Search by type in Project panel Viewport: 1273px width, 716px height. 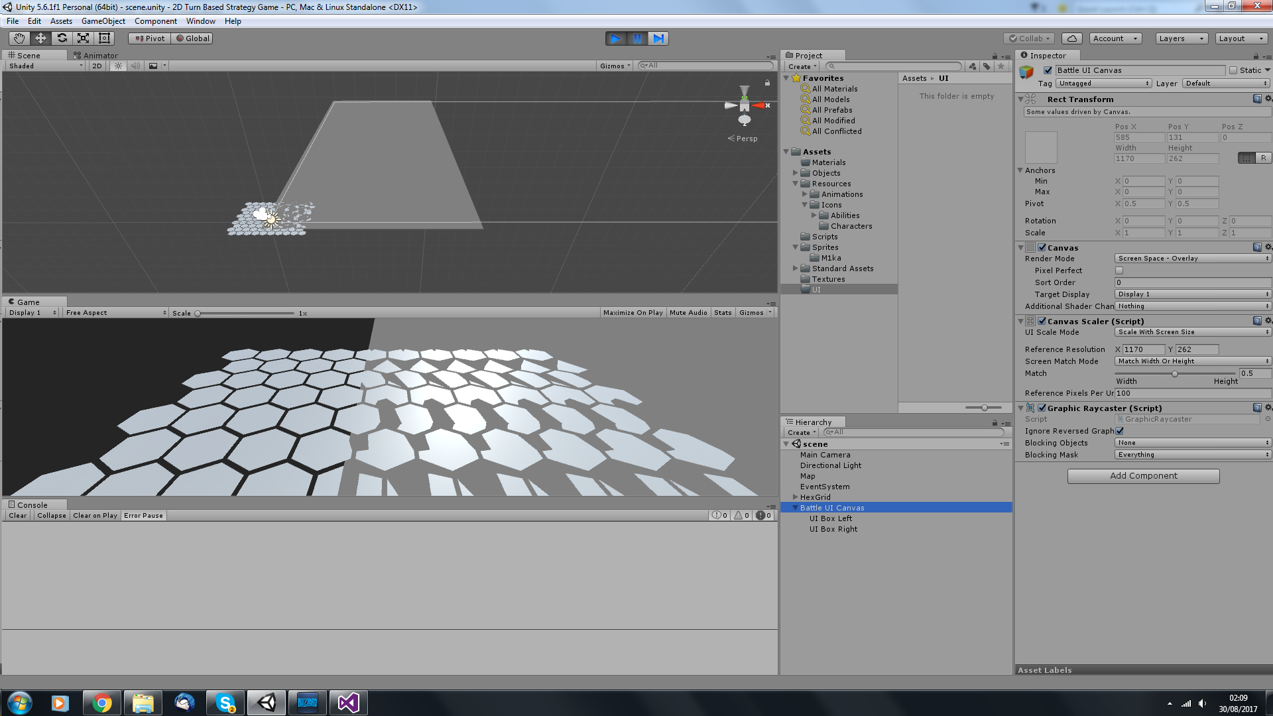pyautogui.click(x=973, y=66)
